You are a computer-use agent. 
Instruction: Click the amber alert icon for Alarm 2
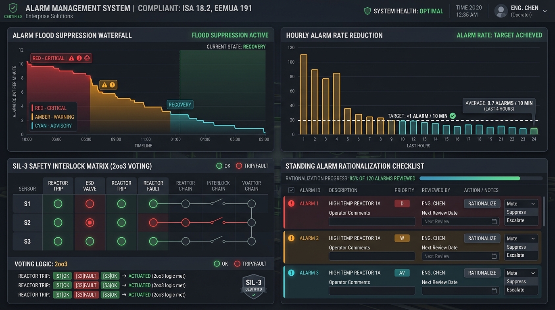291,238
